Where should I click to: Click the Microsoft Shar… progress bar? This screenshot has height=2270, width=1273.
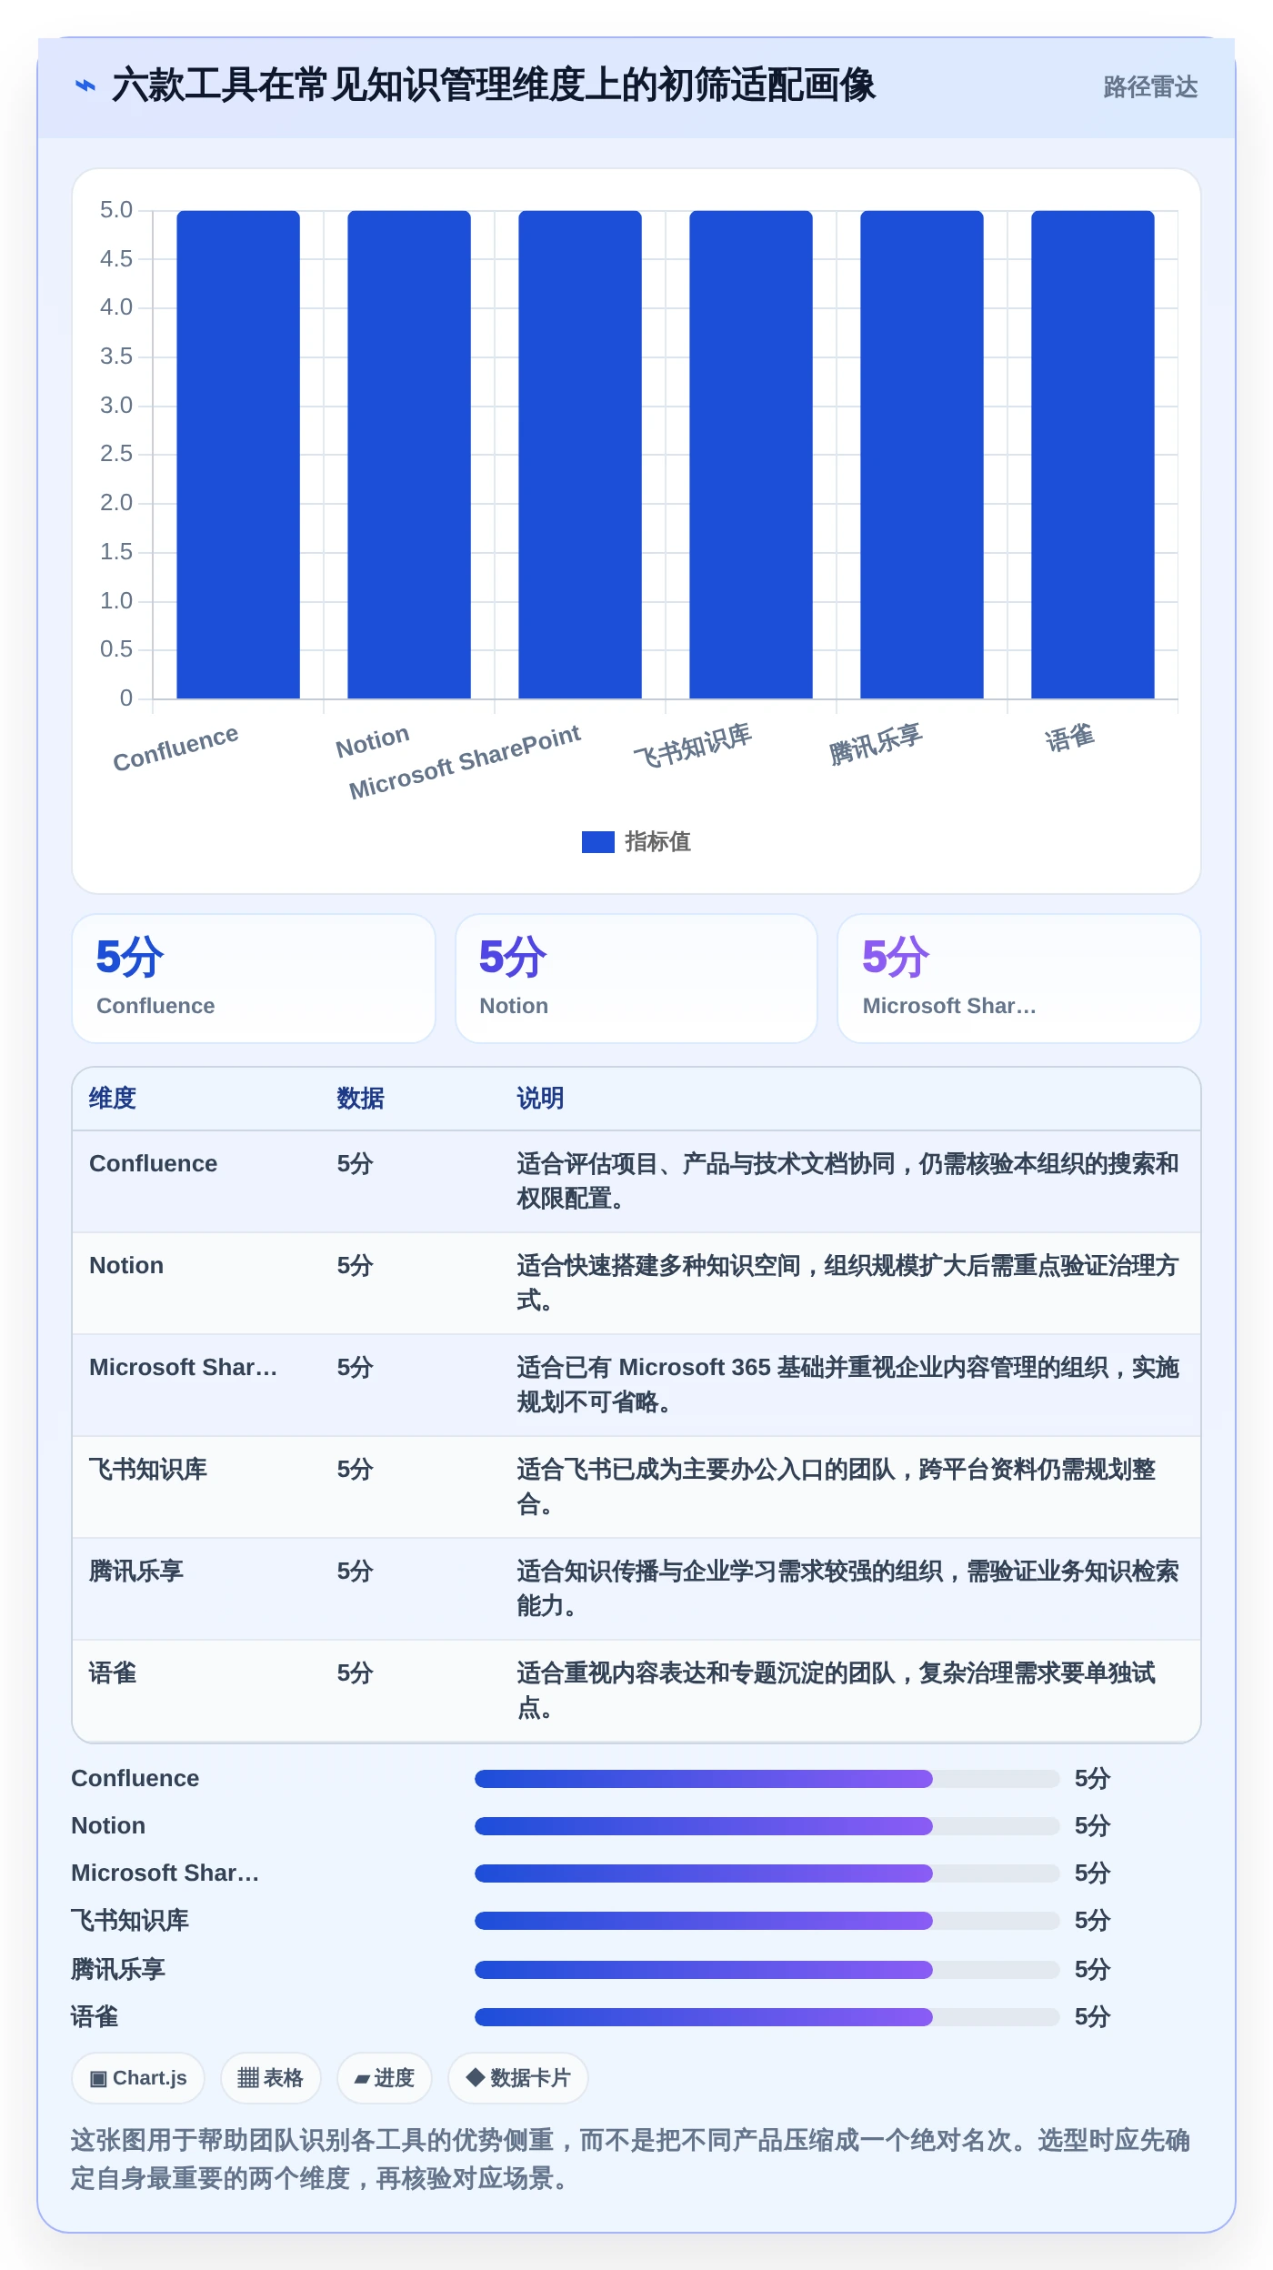click(767, 1873)
